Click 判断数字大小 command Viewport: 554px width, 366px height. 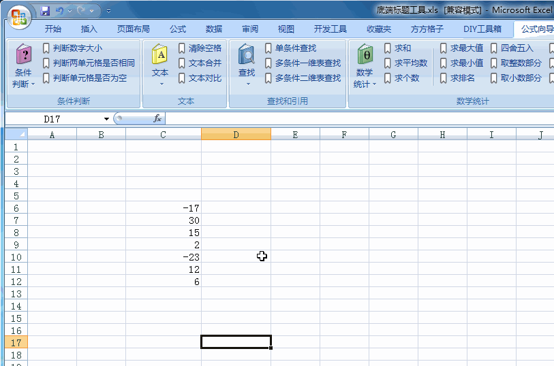(x=78, y=48)
